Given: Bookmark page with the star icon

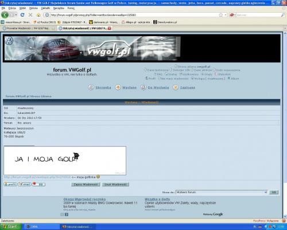Looking at the screenshot, I should click(221, 15).
